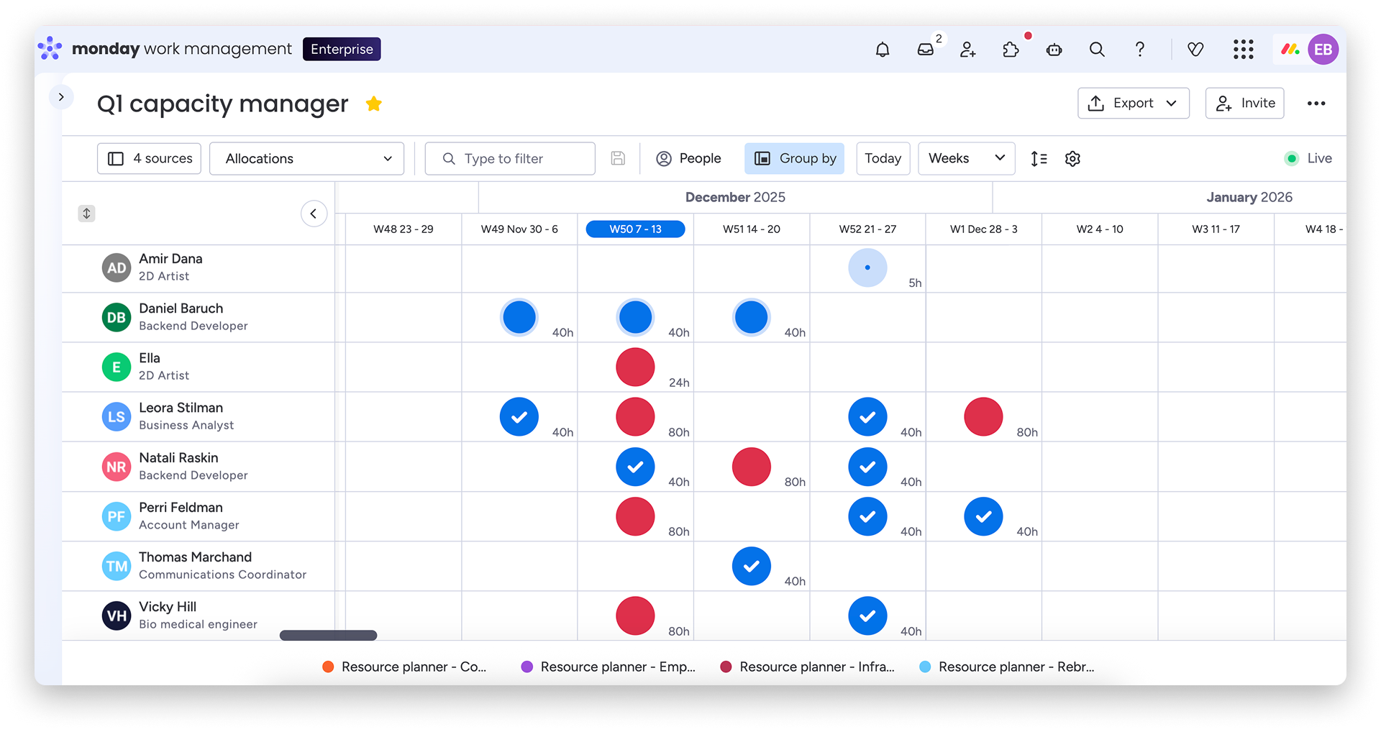1381x732 pixels.
Task: Click the search magnifier icon
Action: point(1097,50)
